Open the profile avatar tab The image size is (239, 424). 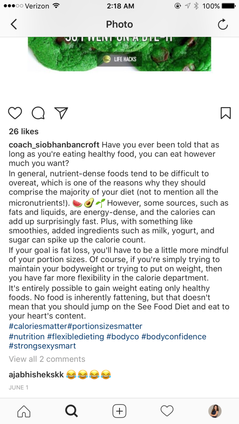[215, 411]
